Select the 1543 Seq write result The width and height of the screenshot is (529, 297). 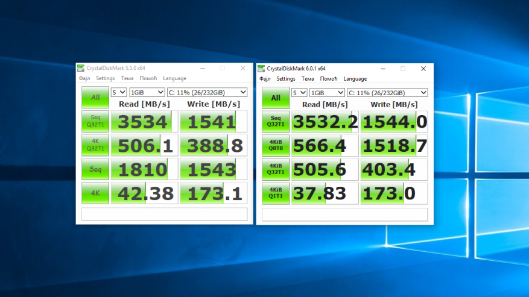pyautogui.click(x=214, y=169)
